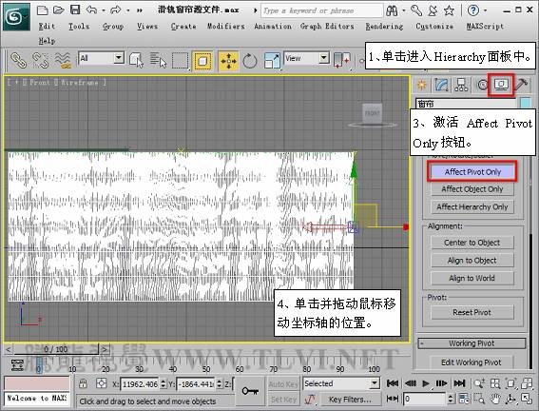Click the Save File floppy icon
Image resolution: width=539 pixels, height=411 pixels.
[75, 10]
